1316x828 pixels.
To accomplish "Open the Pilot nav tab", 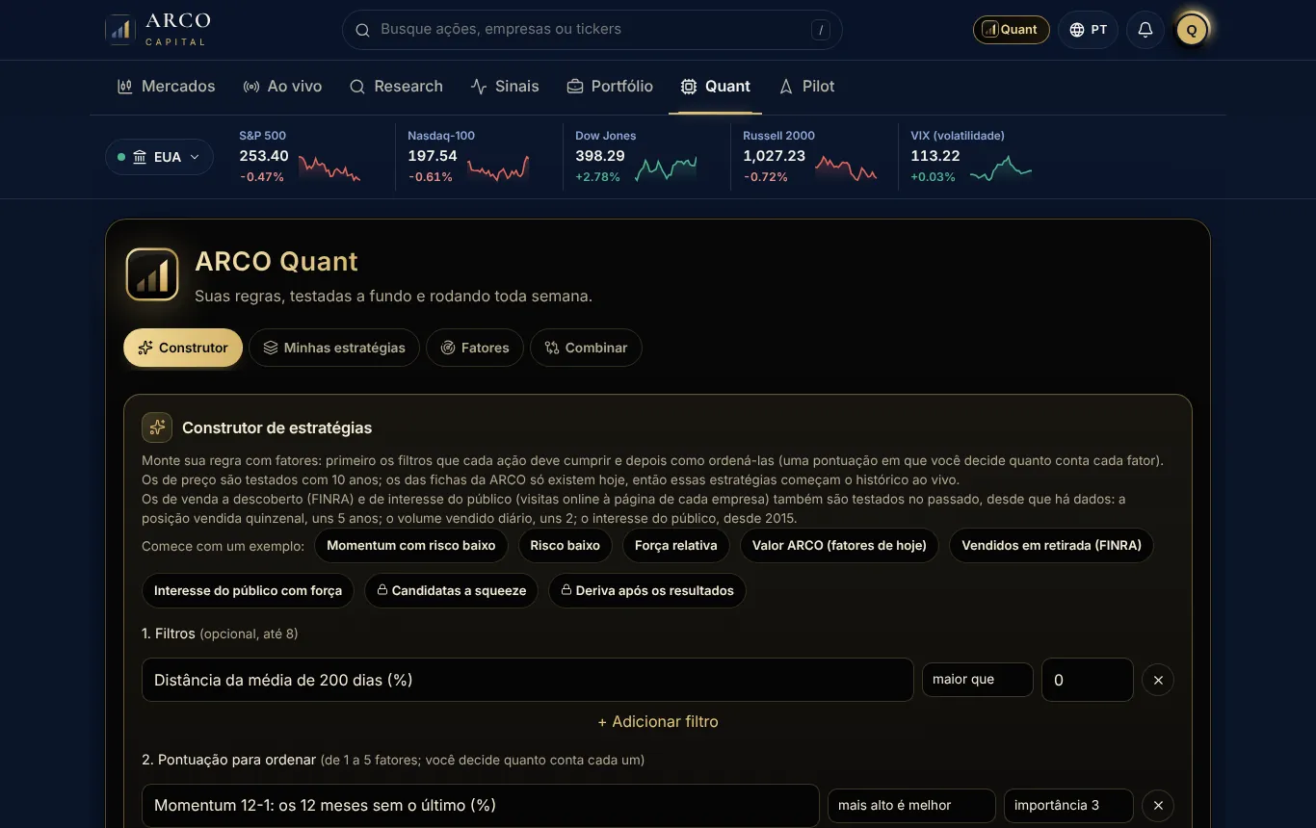I will 806,87.
